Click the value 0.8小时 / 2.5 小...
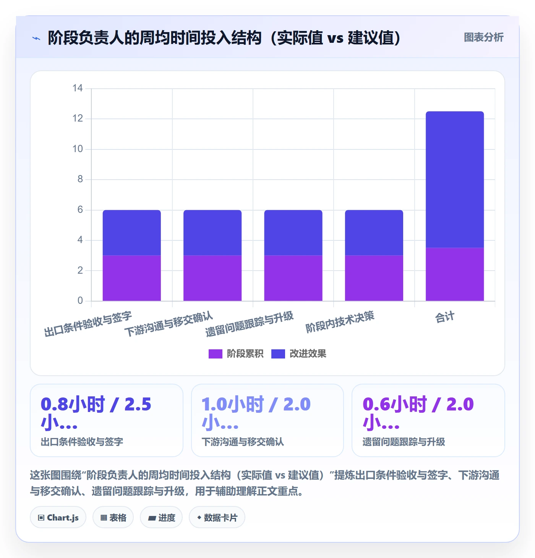Screen dimensions: 535x558 click(96, 413)
